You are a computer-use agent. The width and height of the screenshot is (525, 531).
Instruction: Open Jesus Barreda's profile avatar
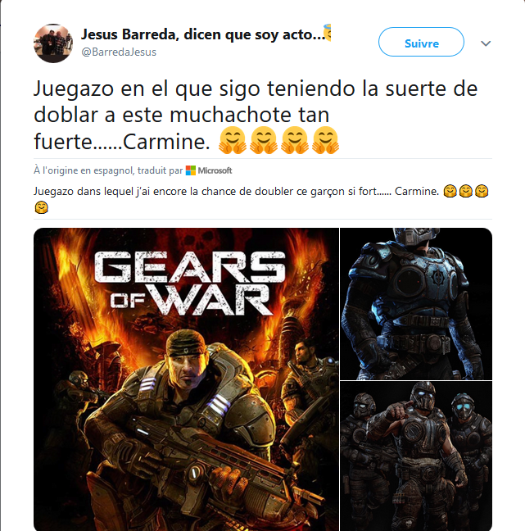pyautogui.click(x=53, y=43)
